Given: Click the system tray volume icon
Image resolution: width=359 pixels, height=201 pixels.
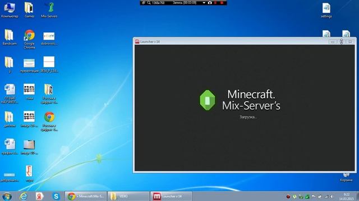Looking at the screenshot, I should tap(332, 197).
